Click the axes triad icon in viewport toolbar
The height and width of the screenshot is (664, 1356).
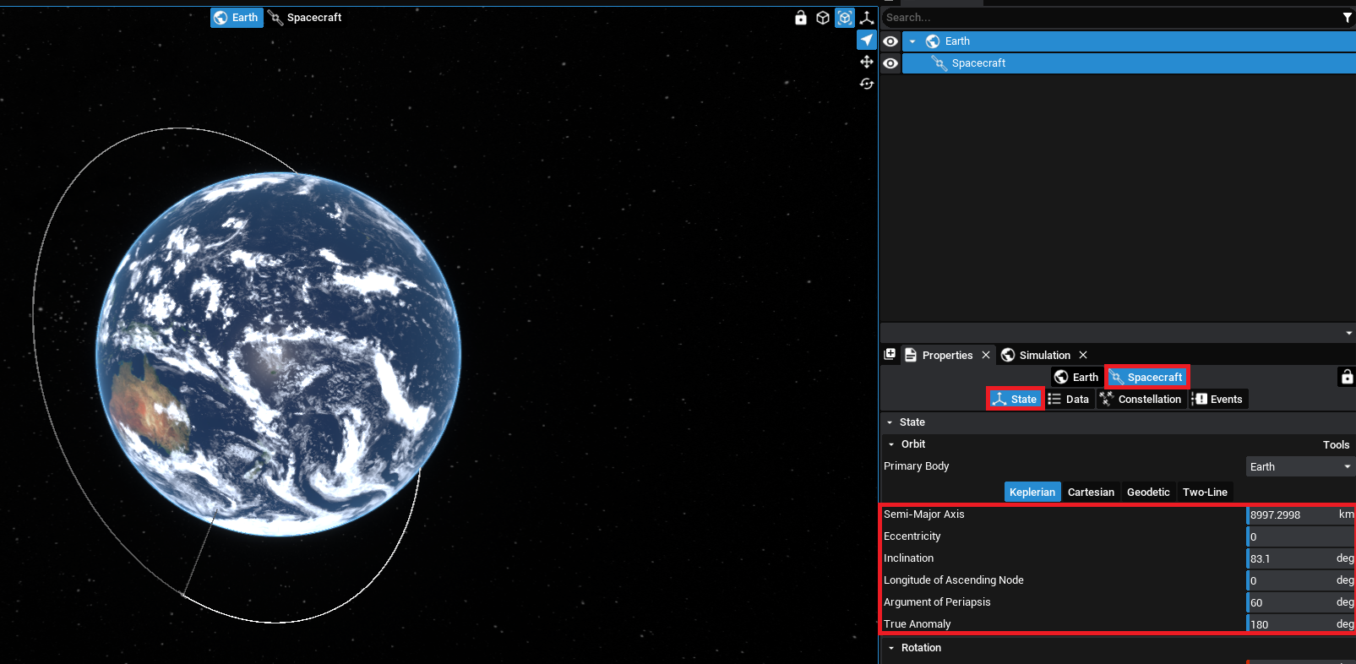(x=867, y=18)
